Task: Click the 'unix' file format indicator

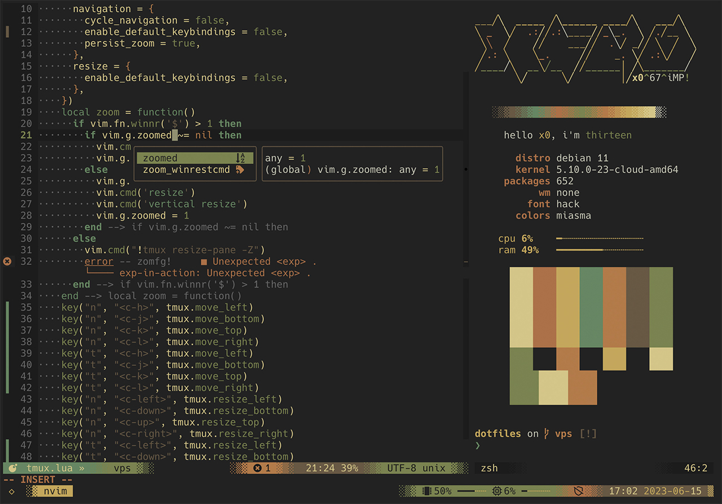Action: [434, 468]
